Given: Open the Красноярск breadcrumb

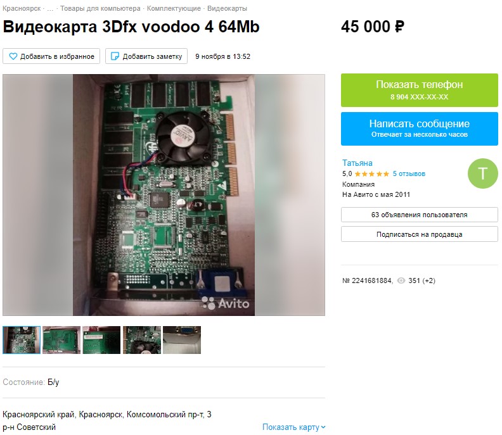Looking at the screenshot, I should point(22,9).
